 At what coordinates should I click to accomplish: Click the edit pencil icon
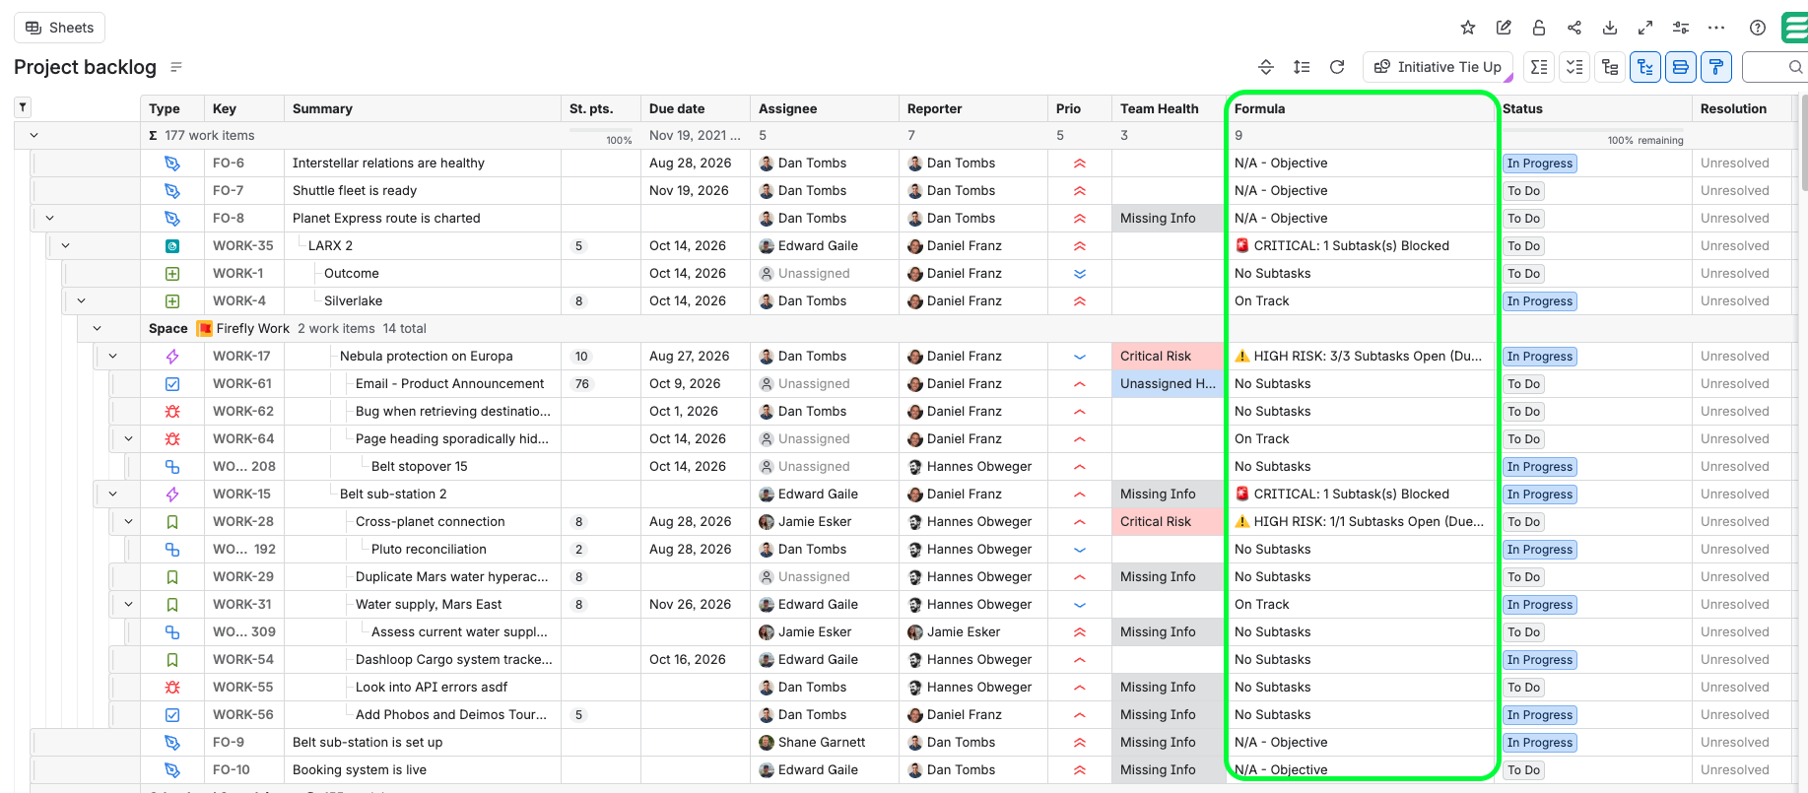point(1504,28)
